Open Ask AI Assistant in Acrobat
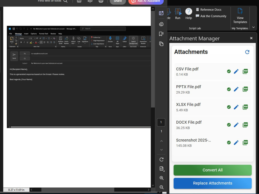 (146, 1)
